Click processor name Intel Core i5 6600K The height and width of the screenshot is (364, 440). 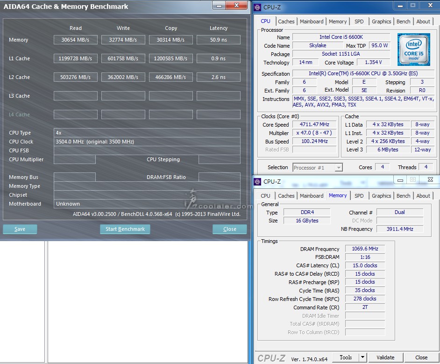(x=341, y=37)
